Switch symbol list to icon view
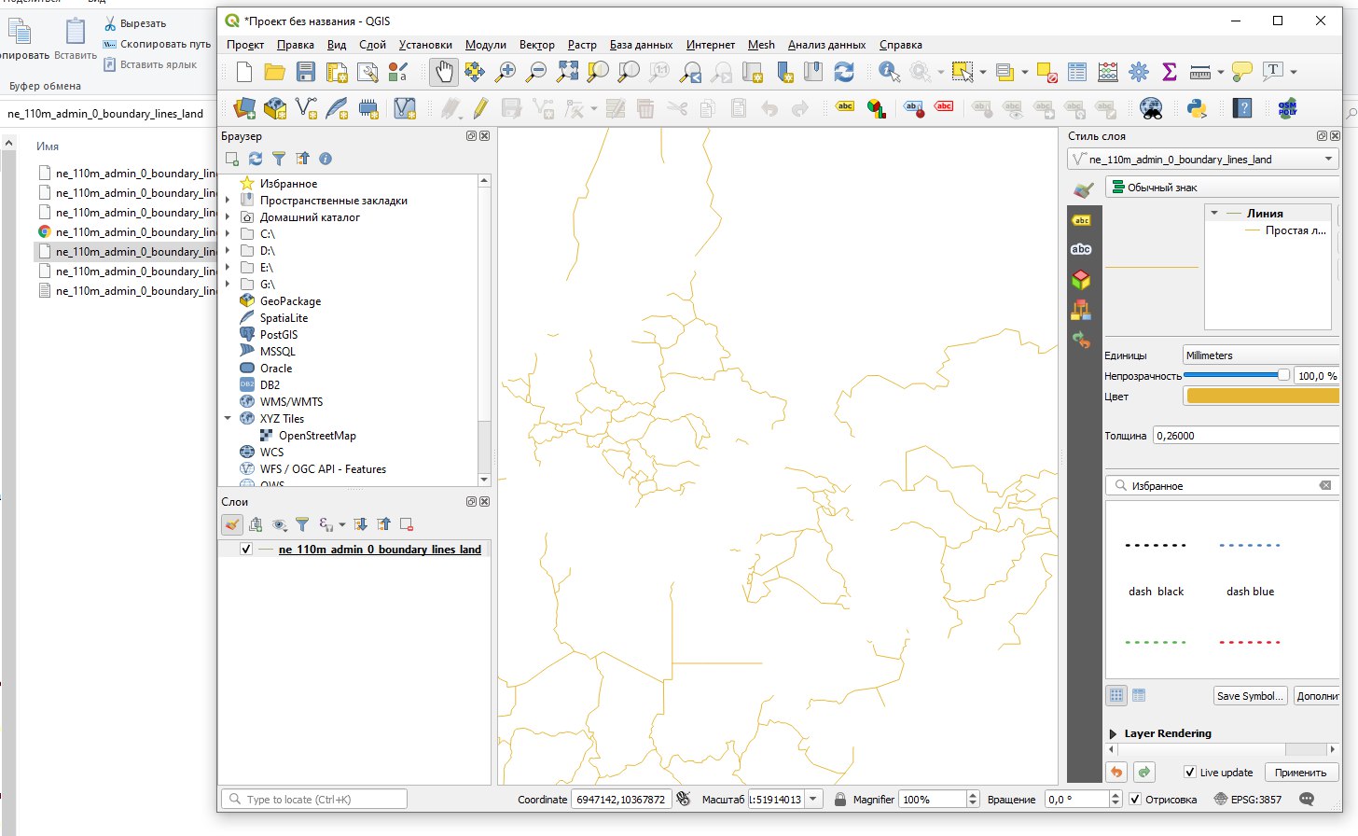The width and height of the screenshot is (1358, 836). click(1116, 695)
